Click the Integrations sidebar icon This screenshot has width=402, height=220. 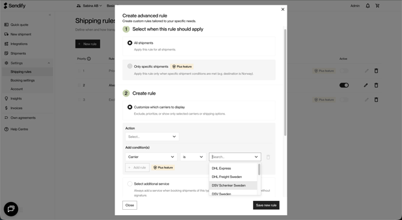[x=7, y=44]
